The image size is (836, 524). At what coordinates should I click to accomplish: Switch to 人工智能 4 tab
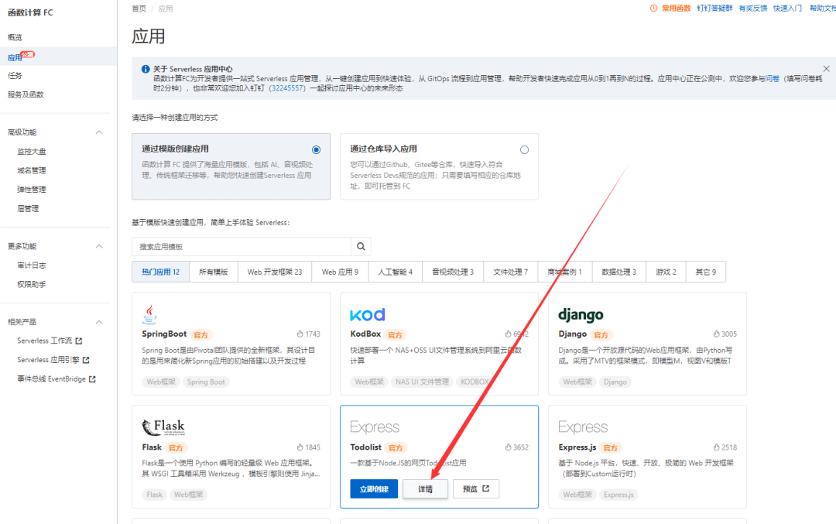point(395,272)
